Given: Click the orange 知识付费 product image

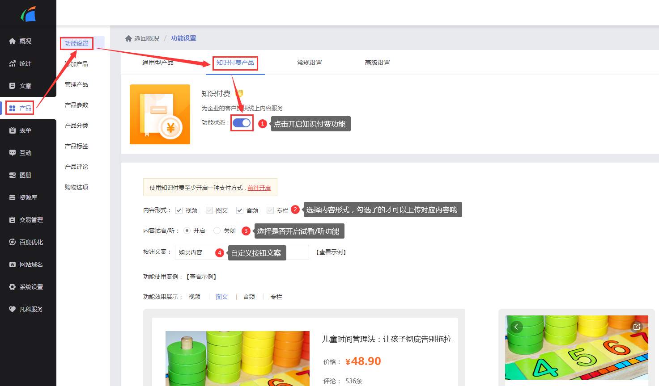Looking at the screenshot, I should point(160,114).
